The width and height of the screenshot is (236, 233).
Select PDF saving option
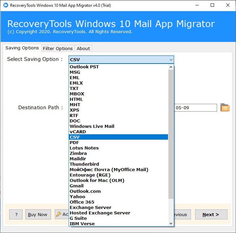[118, 142]
